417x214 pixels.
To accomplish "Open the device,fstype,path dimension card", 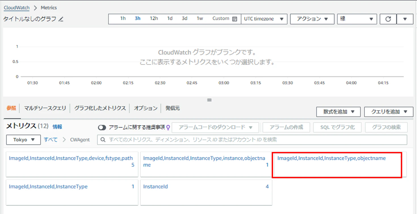I will tap(72, 164).
